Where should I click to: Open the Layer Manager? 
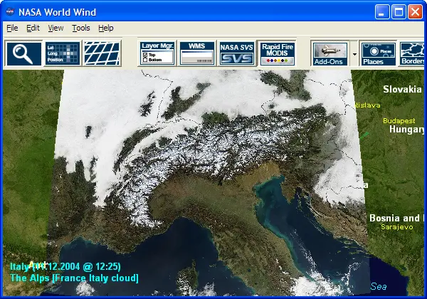point(157,53)
